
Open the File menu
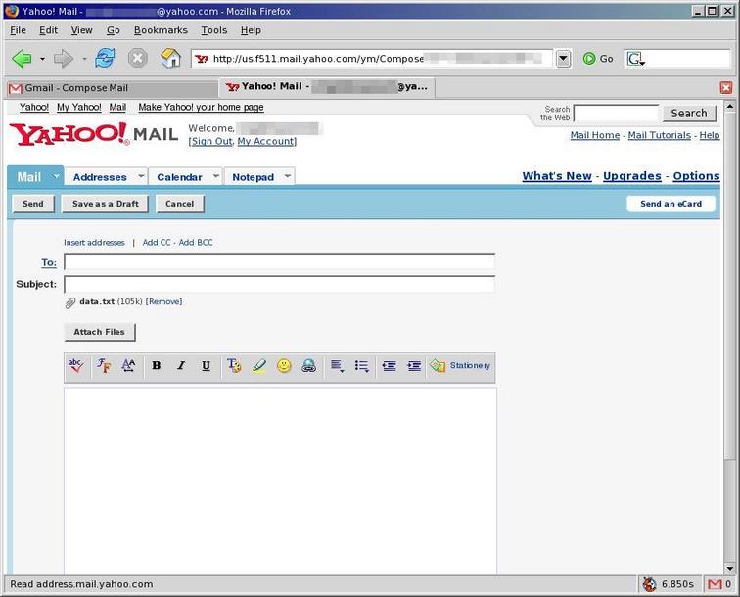point(18,30)
